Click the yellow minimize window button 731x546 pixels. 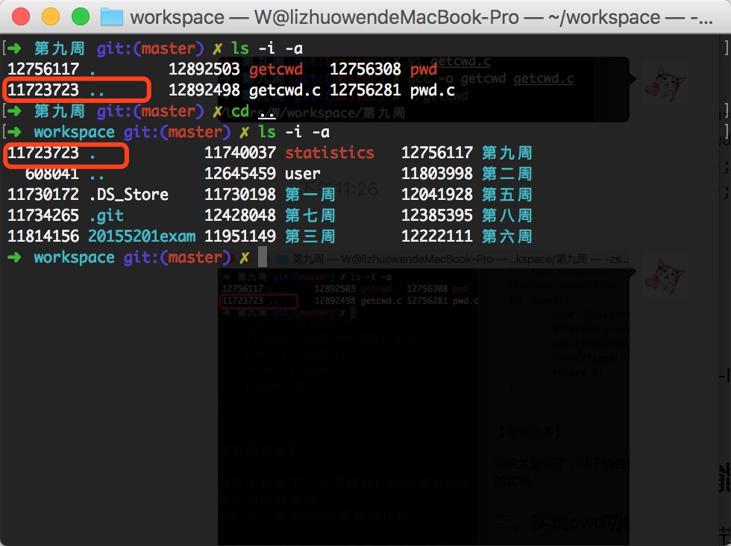coord(51,17)
